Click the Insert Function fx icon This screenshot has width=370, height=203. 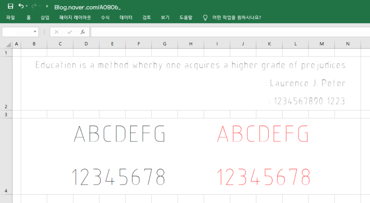[x=83, y=32]
